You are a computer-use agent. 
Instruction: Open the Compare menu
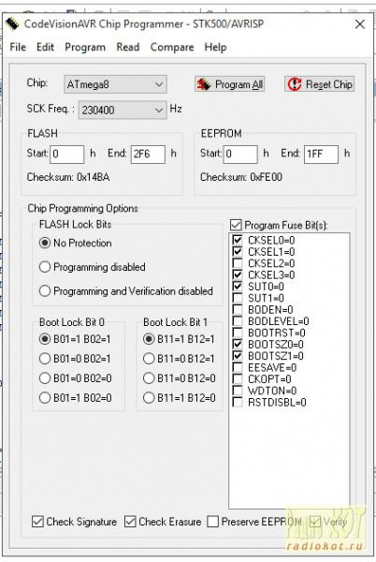(172, 47)
